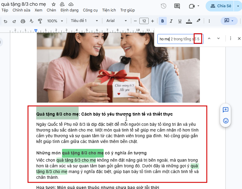Screen dimensions: 242x189
Task: Click subheading 'Những món quà tặng 8/3 cho mẹ'
Action: 92,153
